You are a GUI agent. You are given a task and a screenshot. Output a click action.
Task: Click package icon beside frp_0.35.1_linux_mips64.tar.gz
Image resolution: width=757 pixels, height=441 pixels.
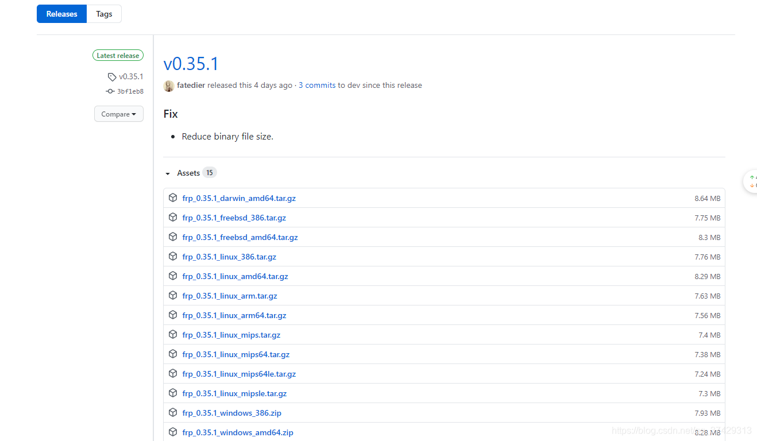(x=173, y=354)
